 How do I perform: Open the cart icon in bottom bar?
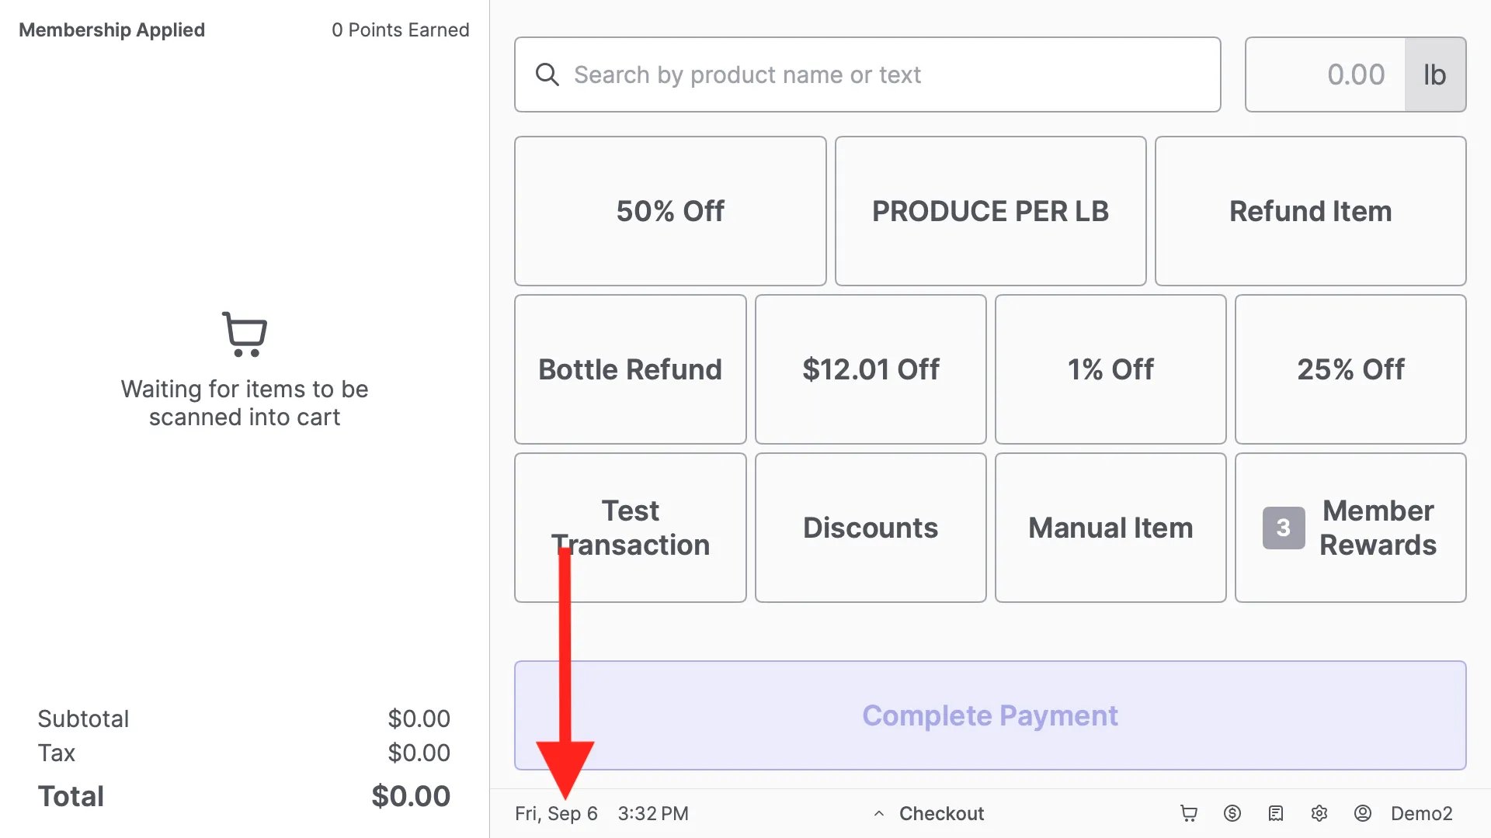1189,813
